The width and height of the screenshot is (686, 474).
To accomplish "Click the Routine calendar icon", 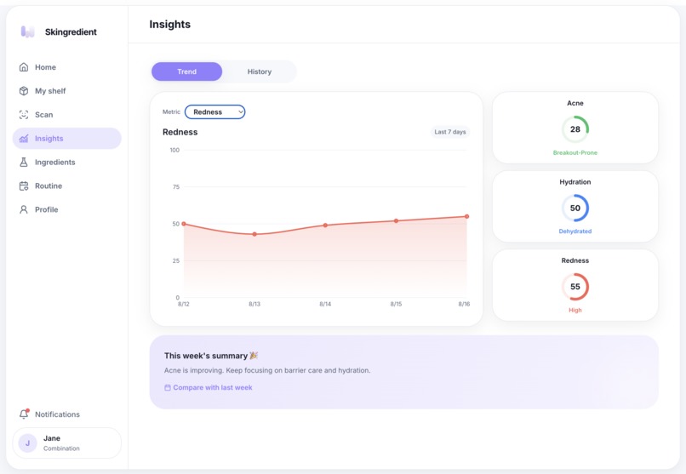I will (24, 186).
